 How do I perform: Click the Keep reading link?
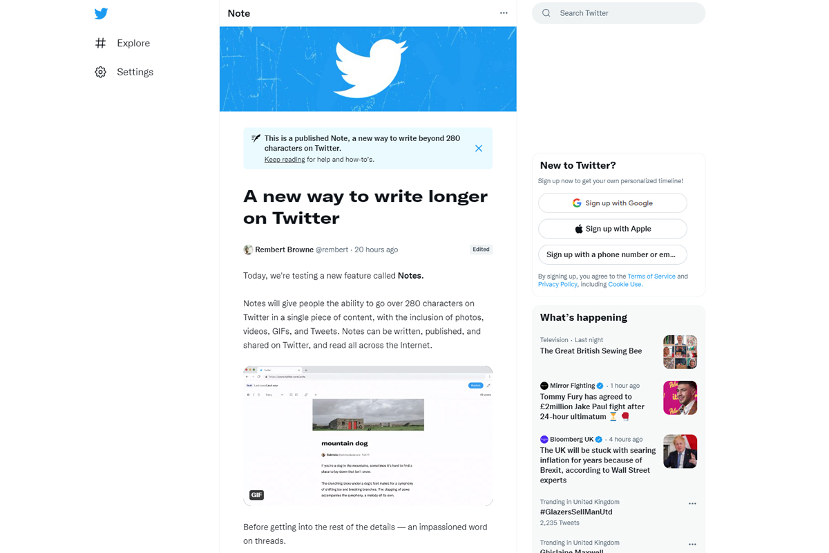click(285, 160)
